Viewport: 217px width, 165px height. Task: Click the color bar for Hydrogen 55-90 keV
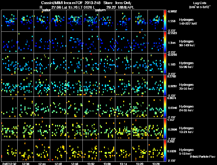pyautogui.click(x=165, y=64)
